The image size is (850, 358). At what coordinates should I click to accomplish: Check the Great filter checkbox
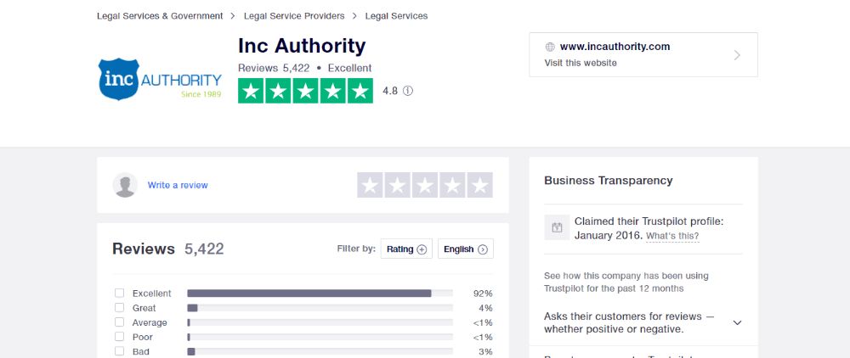pos(119,308)
